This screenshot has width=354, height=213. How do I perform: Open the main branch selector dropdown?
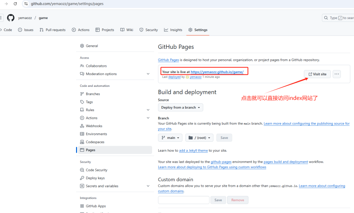click(170, 138)
